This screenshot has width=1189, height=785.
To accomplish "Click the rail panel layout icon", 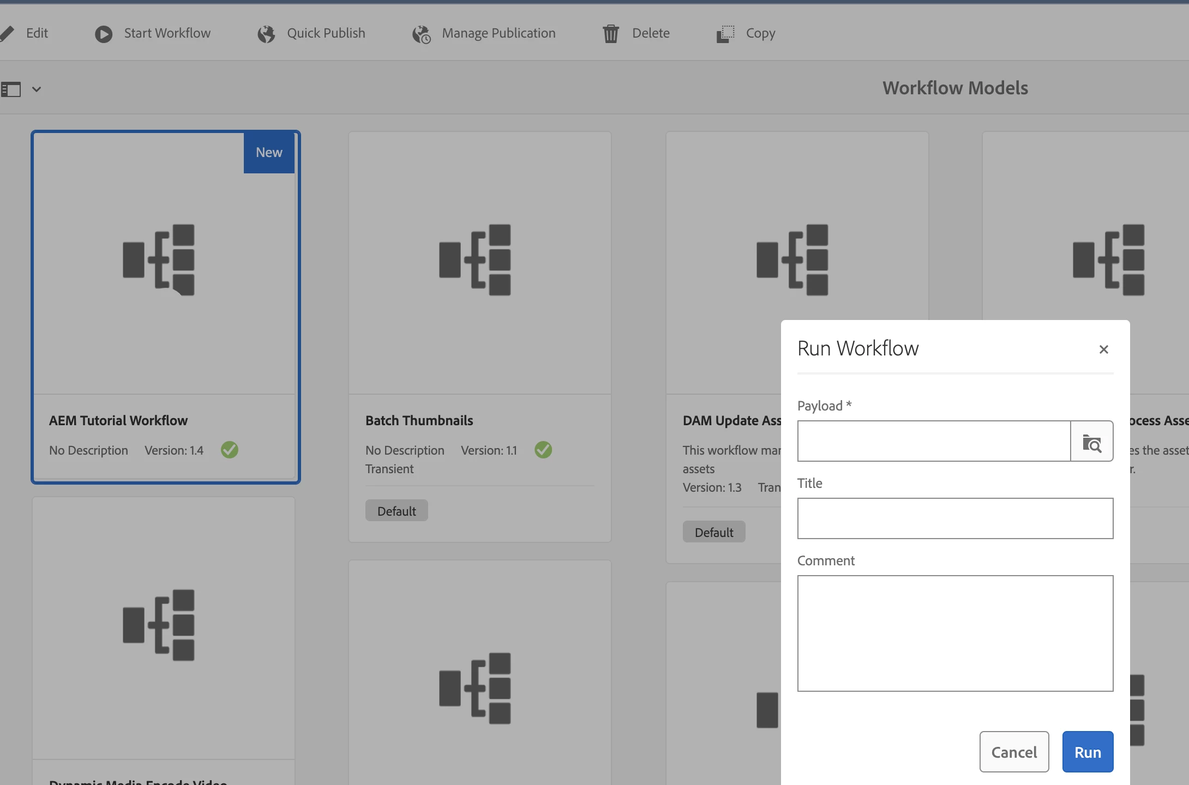I will (x=11, y=89).
